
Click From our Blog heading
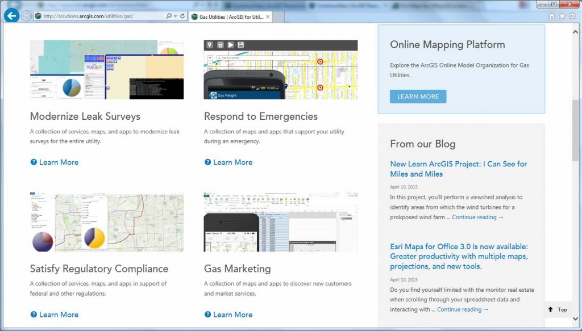click(423, 144)
